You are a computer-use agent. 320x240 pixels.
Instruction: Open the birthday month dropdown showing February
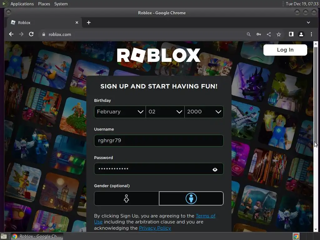tap(120, 112)
